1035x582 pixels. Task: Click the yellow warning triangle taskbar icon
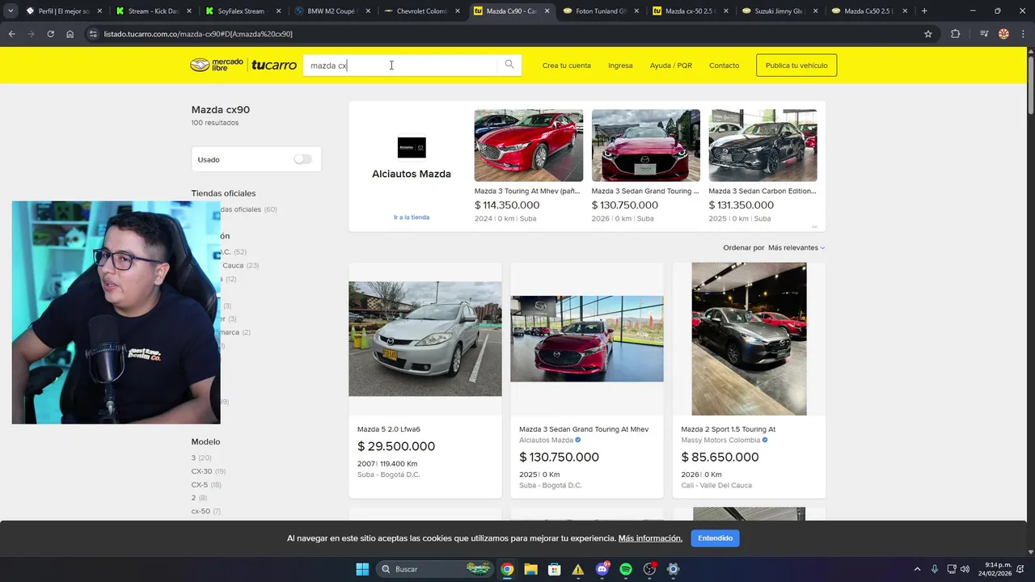(x=578, y=569)
